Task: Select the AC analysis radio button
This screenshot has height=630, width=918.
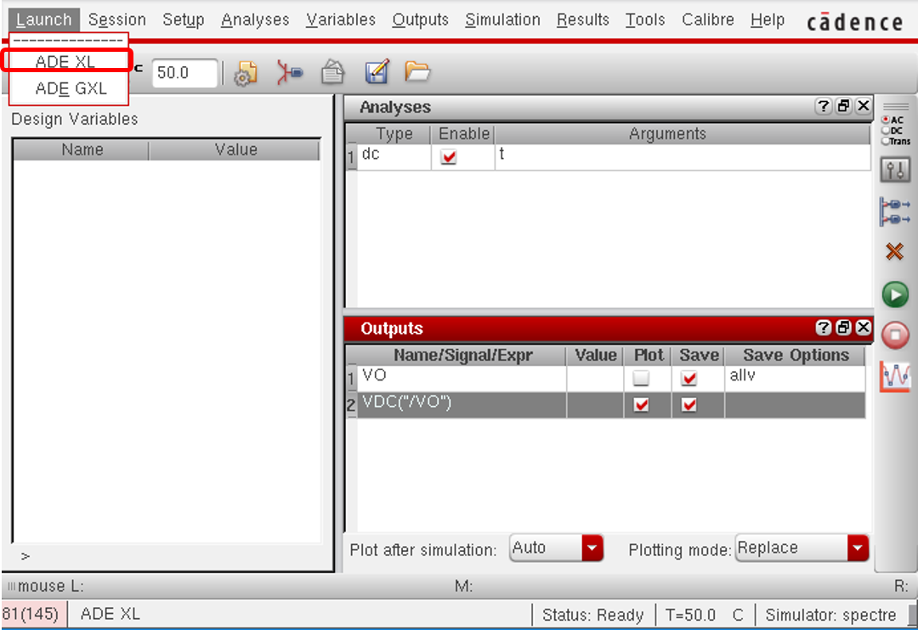Action: pos(886,120)
